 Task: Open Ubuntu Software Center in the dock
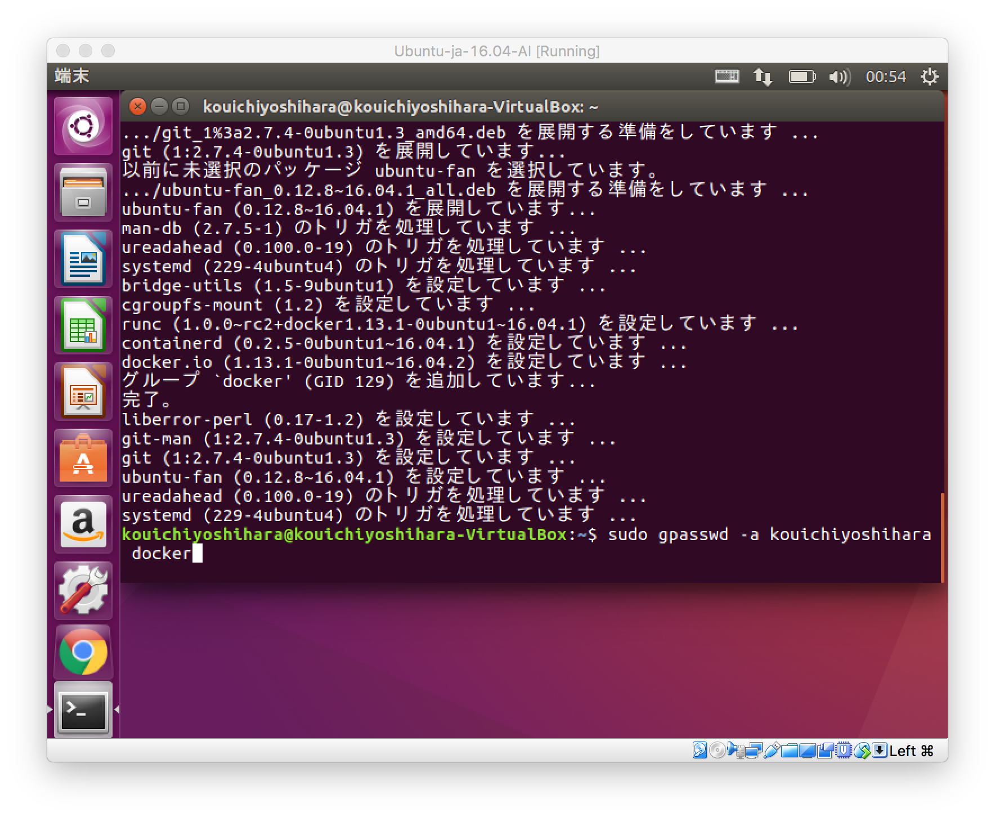(x=83, y=457)
